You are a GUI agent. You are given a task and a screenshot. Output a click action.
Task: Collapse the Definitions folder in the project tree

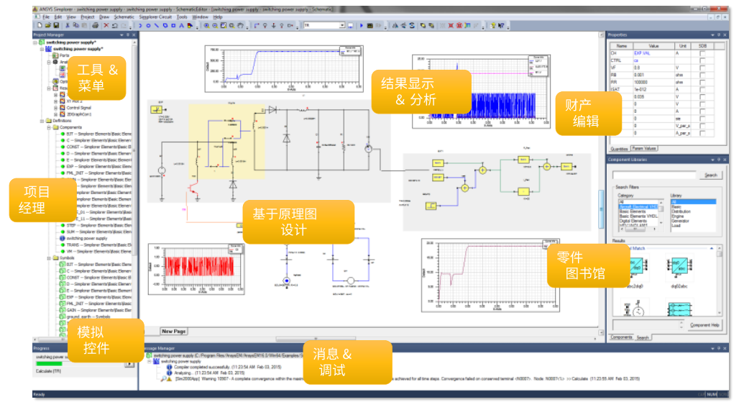click(42, 121)
